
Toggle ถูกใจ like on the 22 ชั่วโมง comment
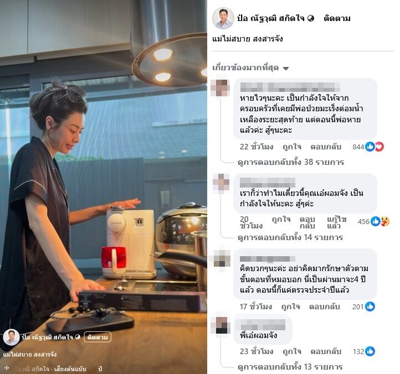point(292,147)
